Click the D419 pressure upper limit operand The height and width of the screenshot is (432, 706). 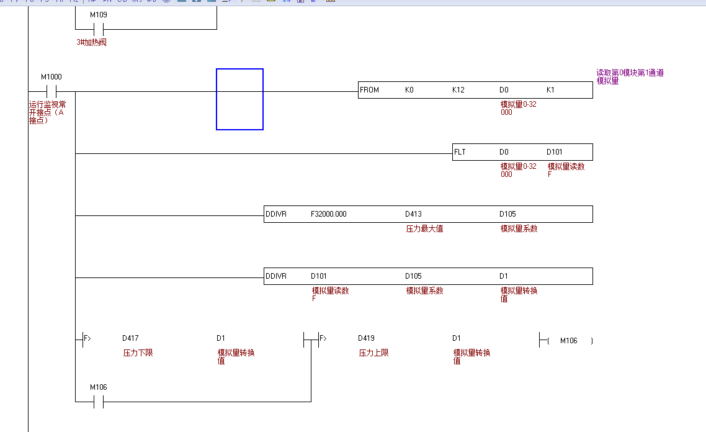[x=366, y=338]
